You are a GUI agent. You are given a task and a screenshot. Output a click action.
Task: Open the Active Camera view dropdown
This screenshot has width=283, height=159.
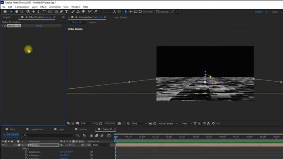click(x=168, y=124)
